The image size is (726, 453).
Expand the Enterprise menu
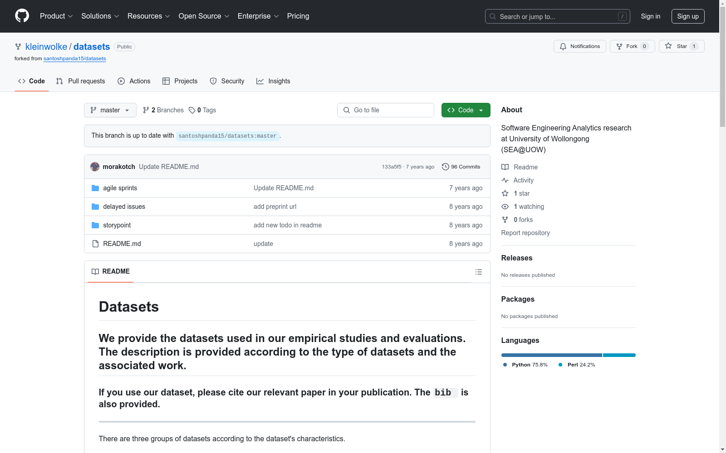point(258,16)
